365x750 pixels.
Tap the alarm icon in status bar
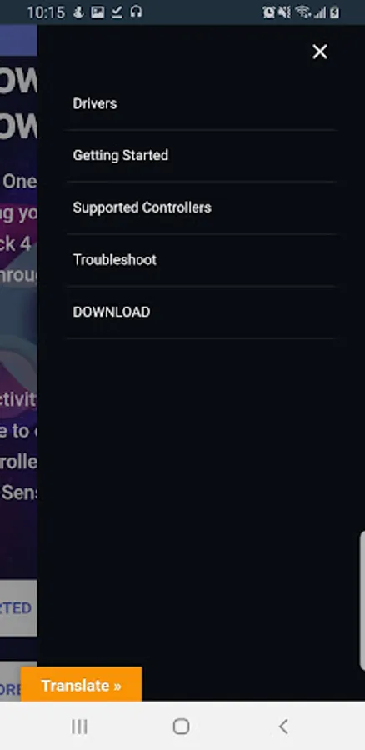pyautogui.click(x=269, y=12)
